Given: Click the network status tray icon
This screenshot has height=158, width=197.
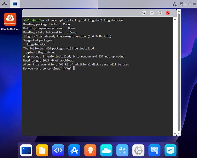Looking at the screenshot, I should [x=175, y=4].
